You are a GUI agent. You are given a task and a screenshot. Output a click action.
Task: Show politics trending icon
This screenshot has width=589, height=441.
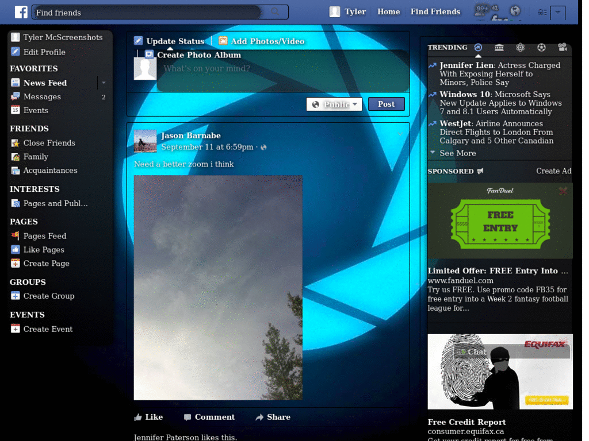[x=499, y=47]
